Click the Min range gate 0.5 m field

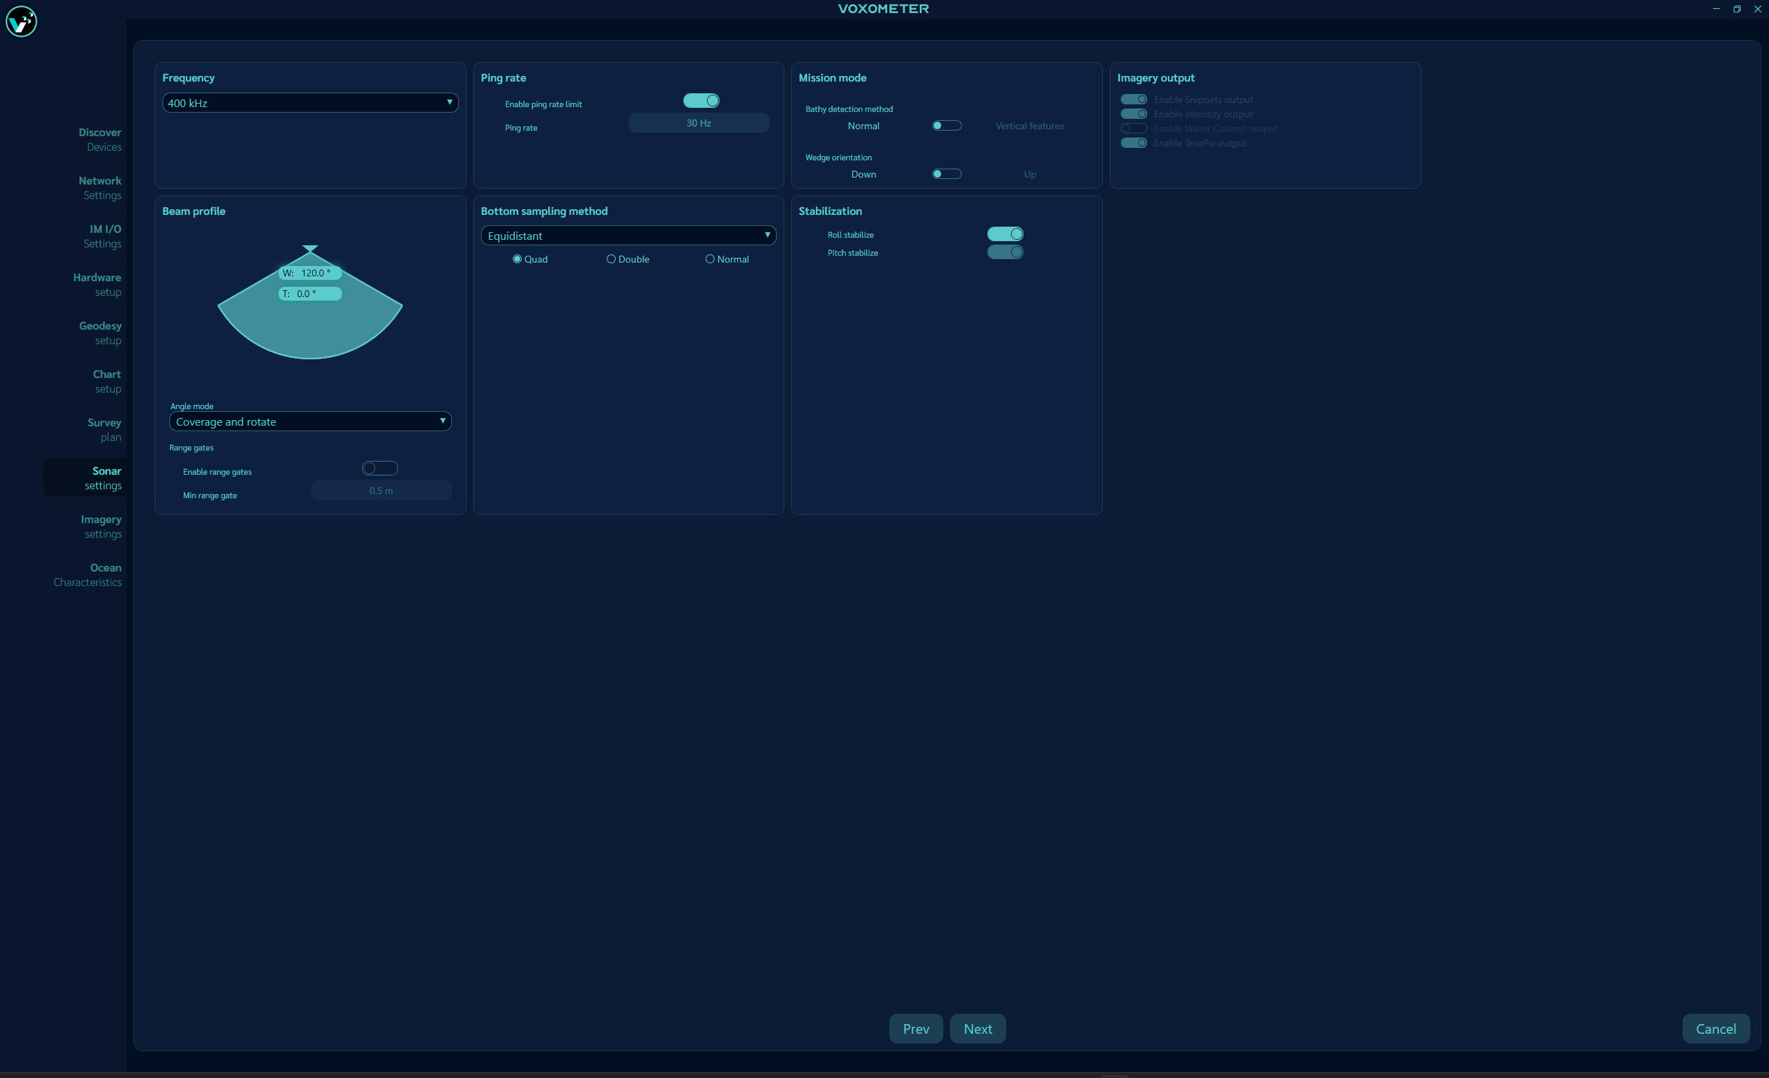point(381,491)
